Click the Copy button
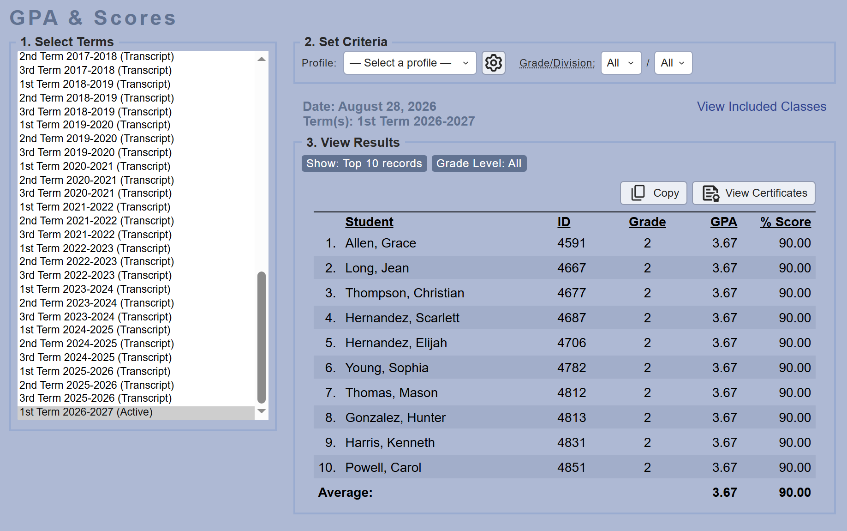 tap(654, 193)
